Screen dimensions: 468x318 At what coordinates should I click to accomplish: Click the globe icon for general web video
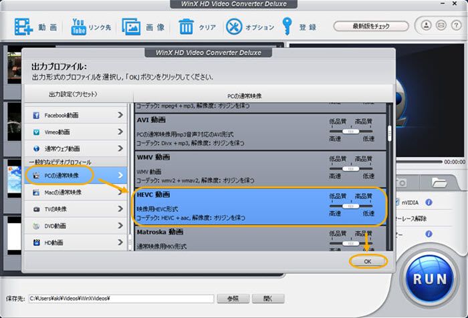pos(36,148)
